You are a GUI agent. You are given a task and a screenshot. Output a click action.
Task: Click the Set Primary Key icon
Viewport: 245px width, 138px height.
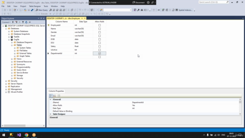158,10
